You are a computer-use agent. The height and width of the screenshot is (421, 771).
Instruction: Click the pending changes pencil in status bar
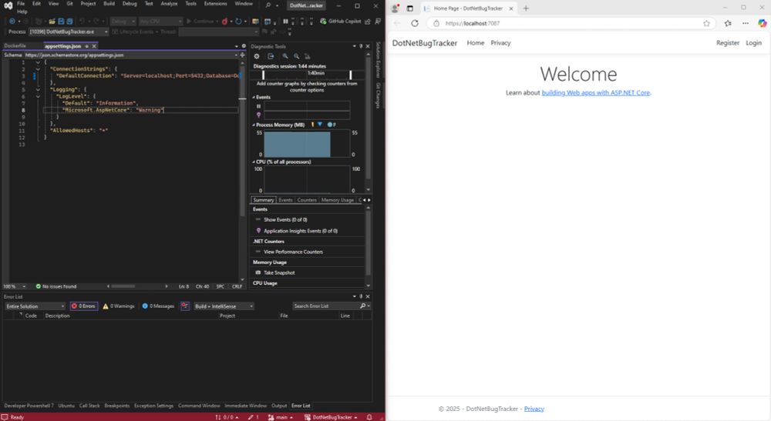coord(253,417)
